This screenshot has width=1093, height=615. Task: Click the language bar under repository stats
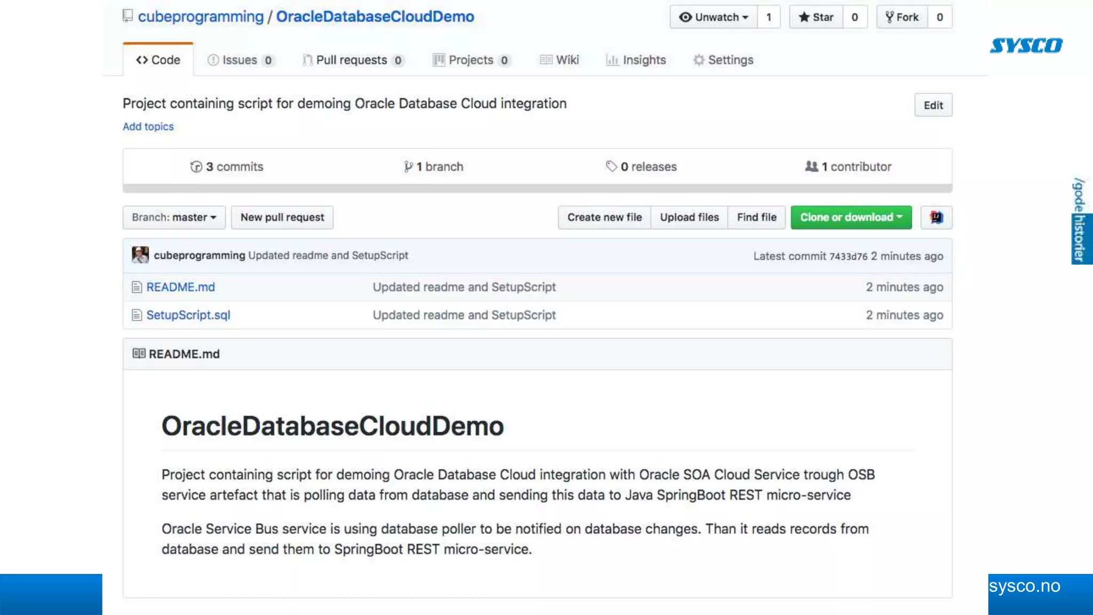pyautogui.click(x=537, y=188)
